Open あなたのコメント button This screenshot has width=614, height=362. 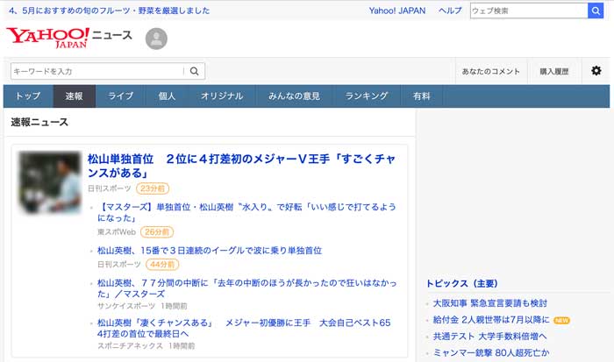coord(491,71)
